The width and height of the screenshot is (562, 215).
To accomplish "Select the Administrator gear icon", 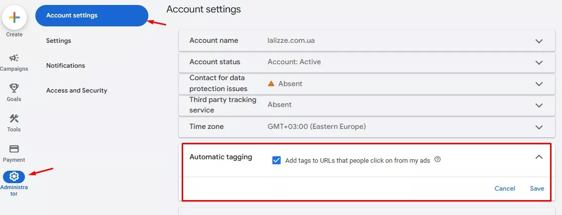I will tap(14, 177).
